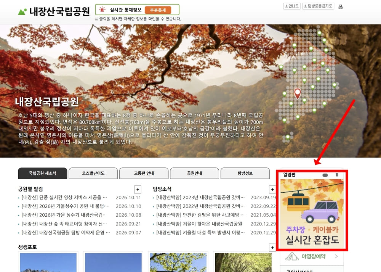Open the 야영장예약 campsite reservation link
Viewport: 381px width, 272px height.
[312, 256]
